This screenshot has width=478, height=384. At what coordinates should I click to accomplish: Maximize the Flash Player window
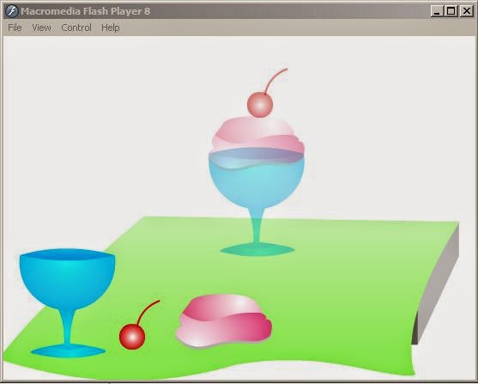click(x=451, y=11)
